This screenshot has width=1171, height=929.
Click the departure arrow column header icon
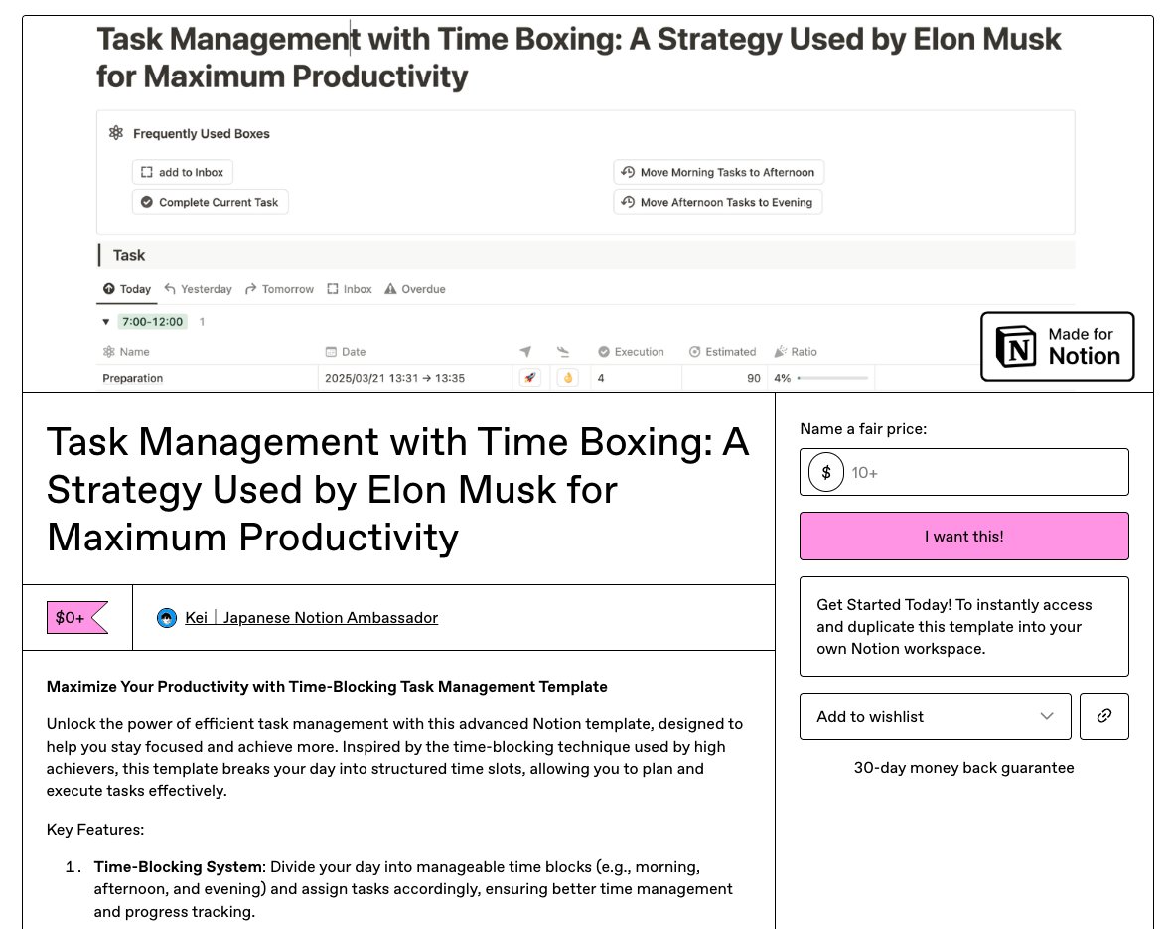click(525, 352)
